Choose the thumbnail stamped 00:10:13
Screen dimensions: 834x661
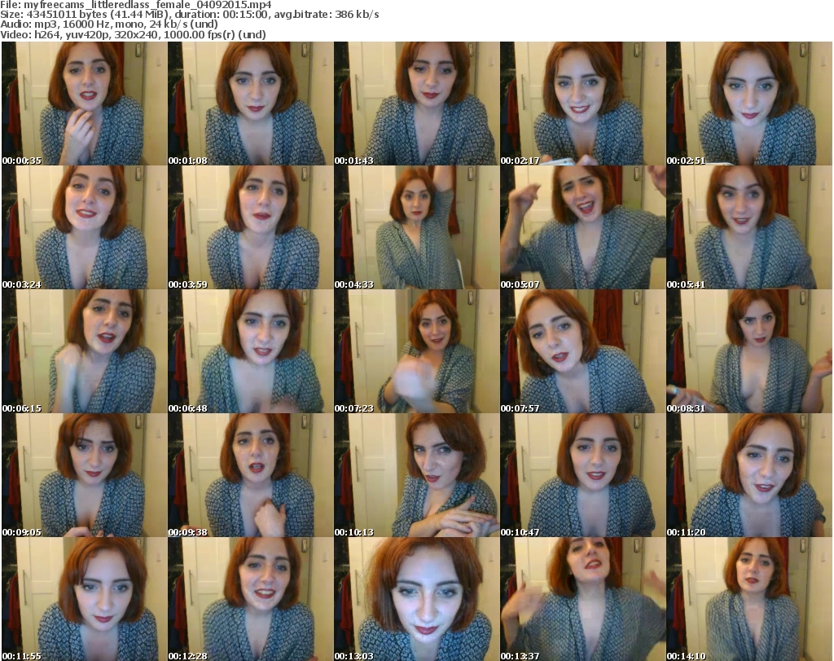tap(416, 475)
